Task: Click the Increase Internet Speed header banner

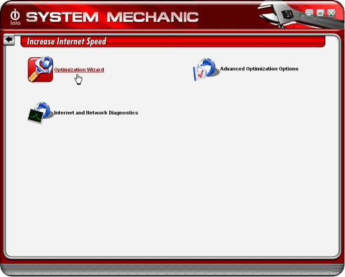Action: [x=173, y=41]
